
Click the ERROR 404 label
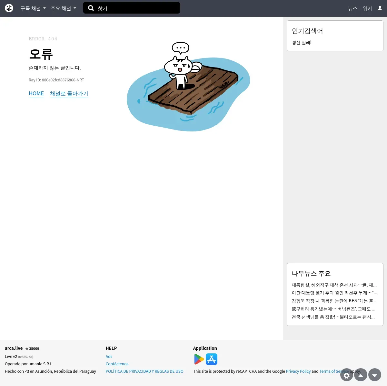(x=43, y=39)
